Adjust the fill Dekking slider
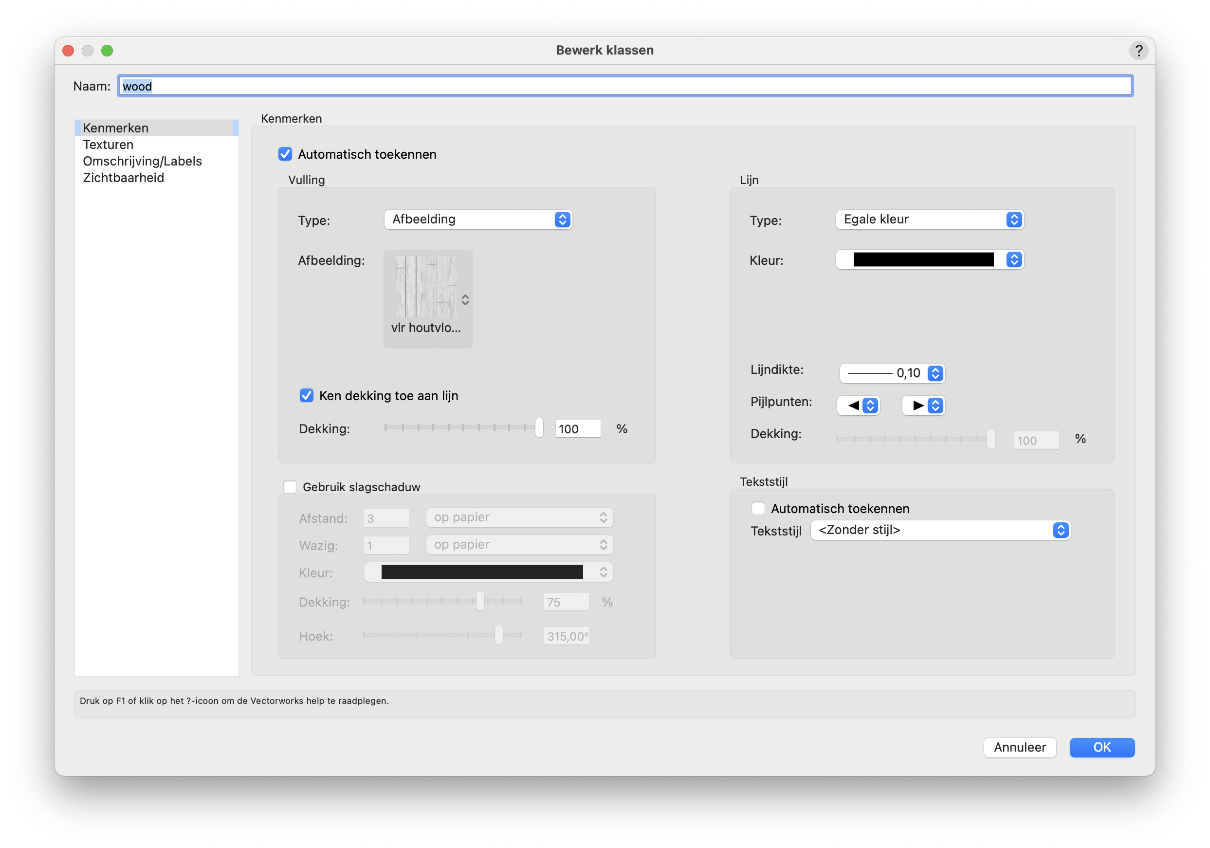The image size is (1210, 848). 539,428
